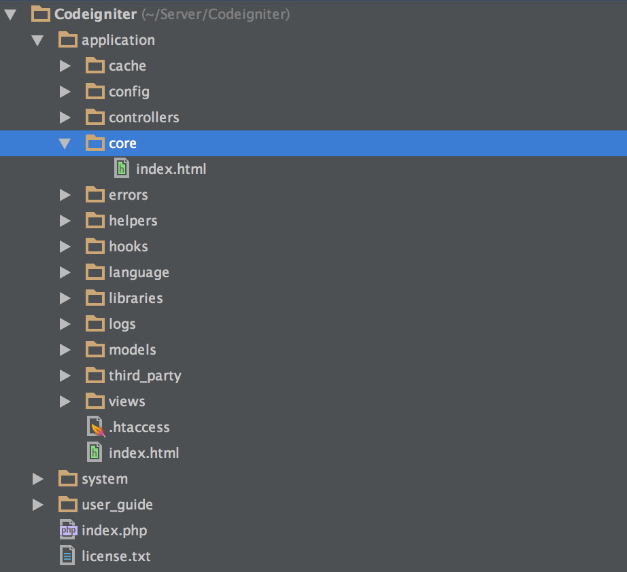The height and width of the screenshot is (572, 627).
Task: Select the controllers folder label
Action: [144, 118]
